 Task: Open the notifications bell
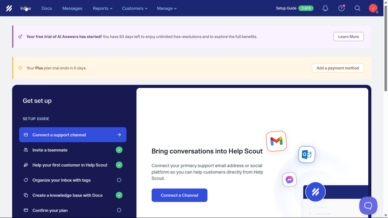coord(325,8)
